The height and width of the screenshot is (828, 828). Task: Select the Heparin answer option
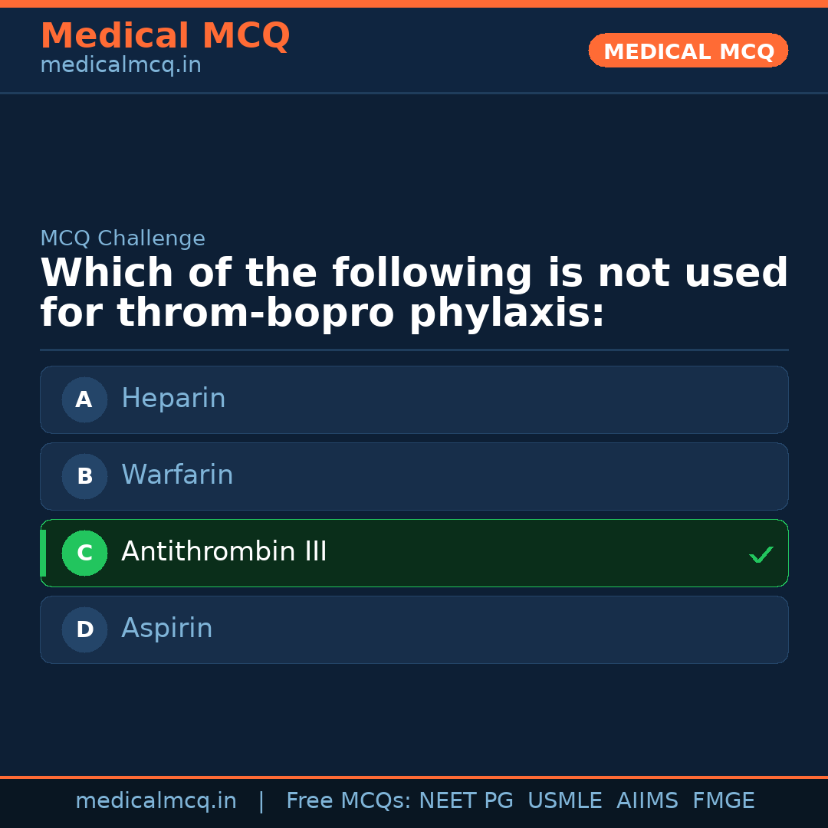click(414, 399)
